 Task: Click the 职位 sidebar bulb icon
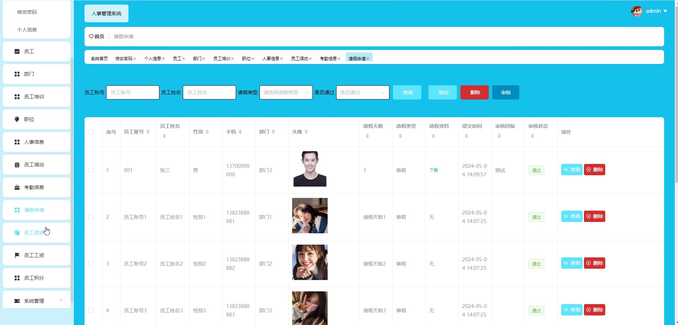(17, 119)
